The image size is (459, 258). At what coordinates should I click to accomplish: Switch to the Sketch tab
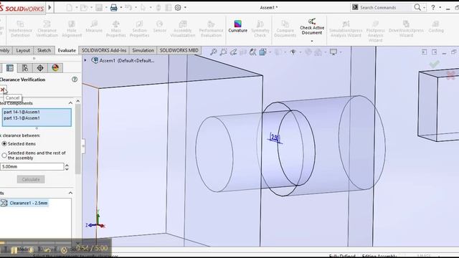(44, 50)
